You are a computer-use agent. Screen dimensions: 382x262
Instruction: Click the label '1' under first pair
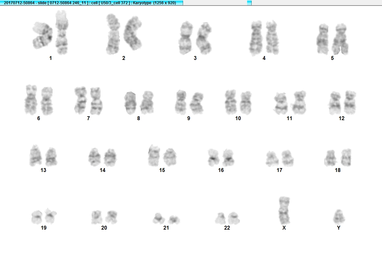[50, 58]
